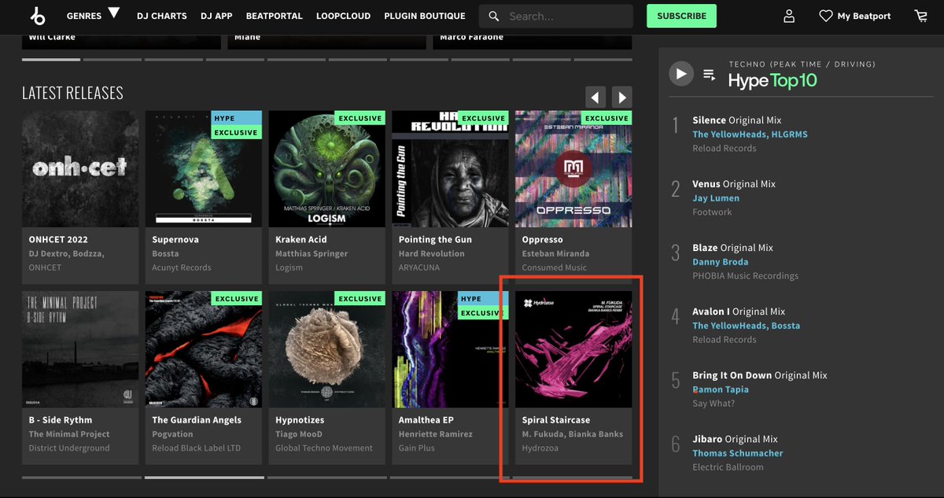Open artist Jay Lumen link
The width and height of the screenshot is (944, 498).
coord(716,198)
